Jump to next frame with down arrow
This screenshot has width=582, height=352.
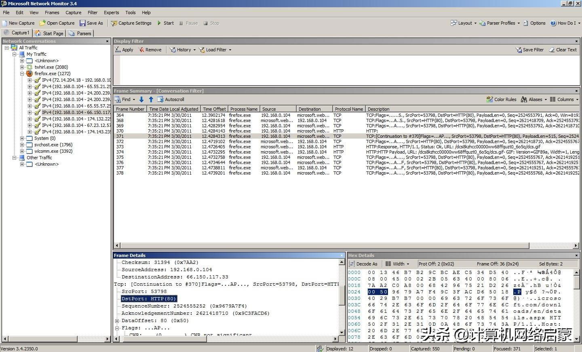point(141,99)
